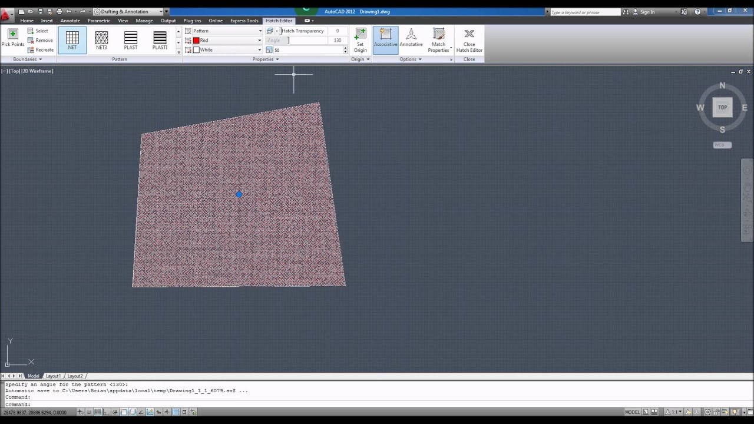Click the Redo arrow icon
This screenshot has width=754, height=424.
coord(82,12)
